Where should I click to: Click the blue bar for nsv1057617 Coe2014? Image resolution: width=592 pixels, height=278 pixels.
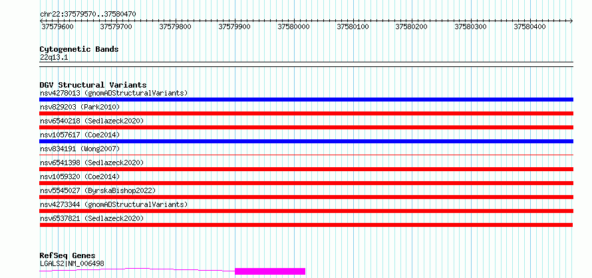pyautogui.click(x=306, y=141)
